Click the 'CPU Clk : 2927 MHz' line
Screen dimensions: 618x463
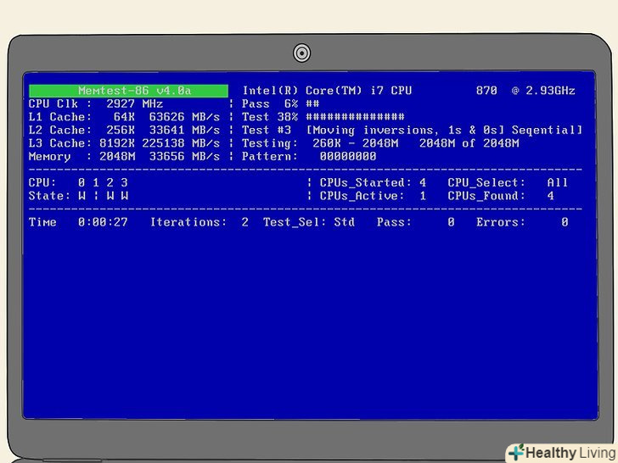click(x=96, y=104)
